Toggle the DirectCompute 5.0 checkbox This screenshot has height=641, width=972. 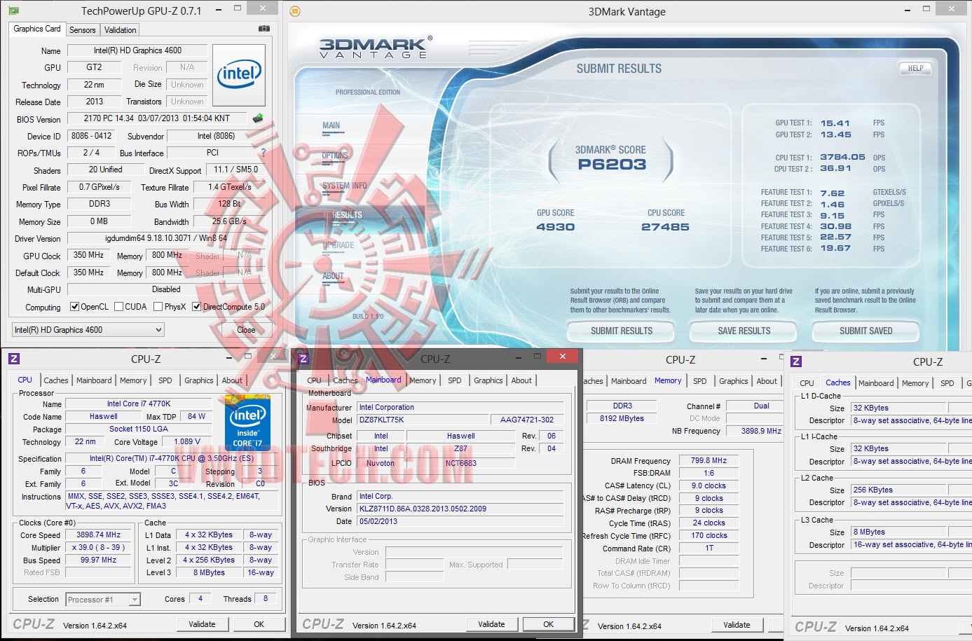pyautogui.click(x=196, y=307)
